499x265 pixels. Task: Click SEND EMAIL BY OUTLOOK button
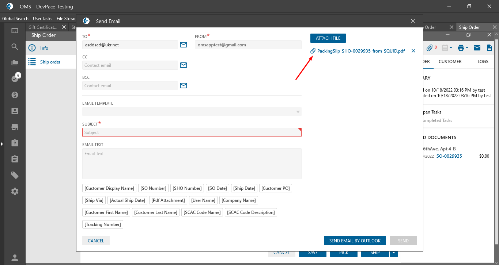click(x=355, y=241)
